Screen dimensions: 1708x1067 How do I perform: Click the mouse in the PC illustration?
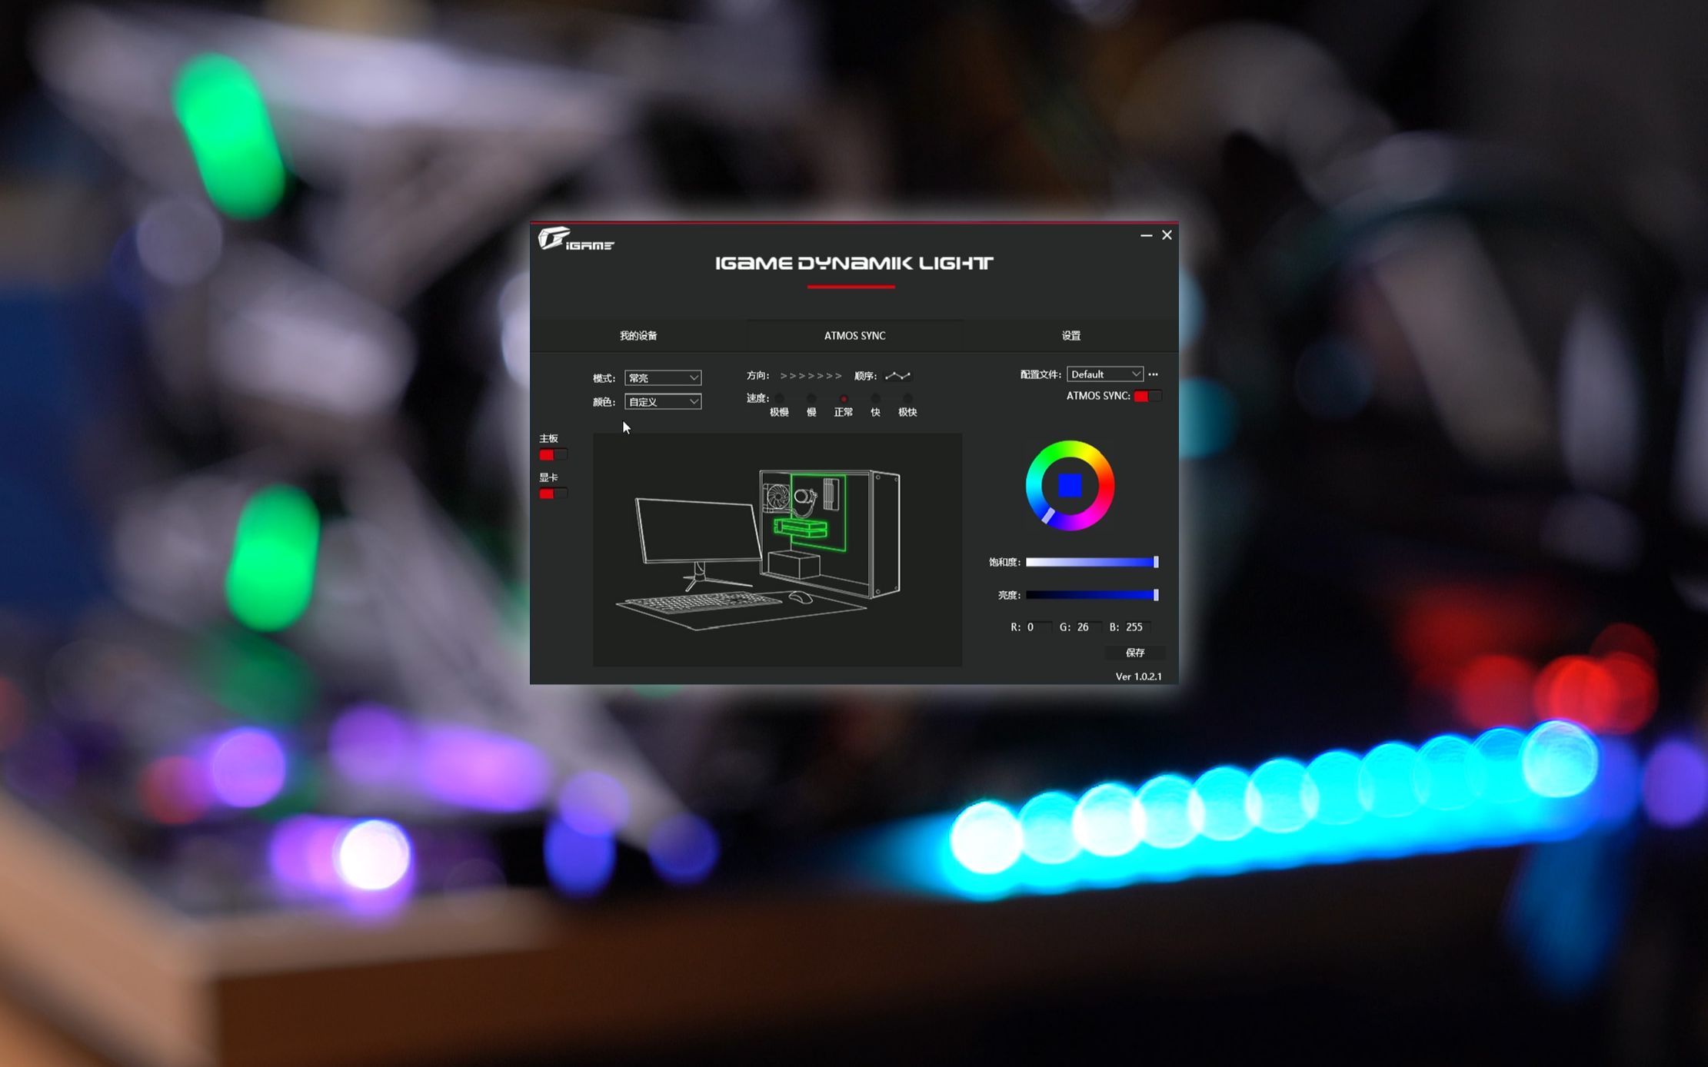click(x=800, y=597)
